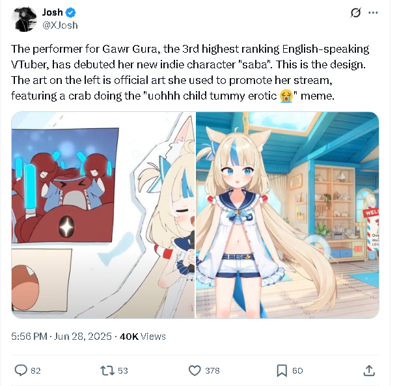Open the left crab artwork image
Screen dimensions: 397x386
(x=103, y=215)
